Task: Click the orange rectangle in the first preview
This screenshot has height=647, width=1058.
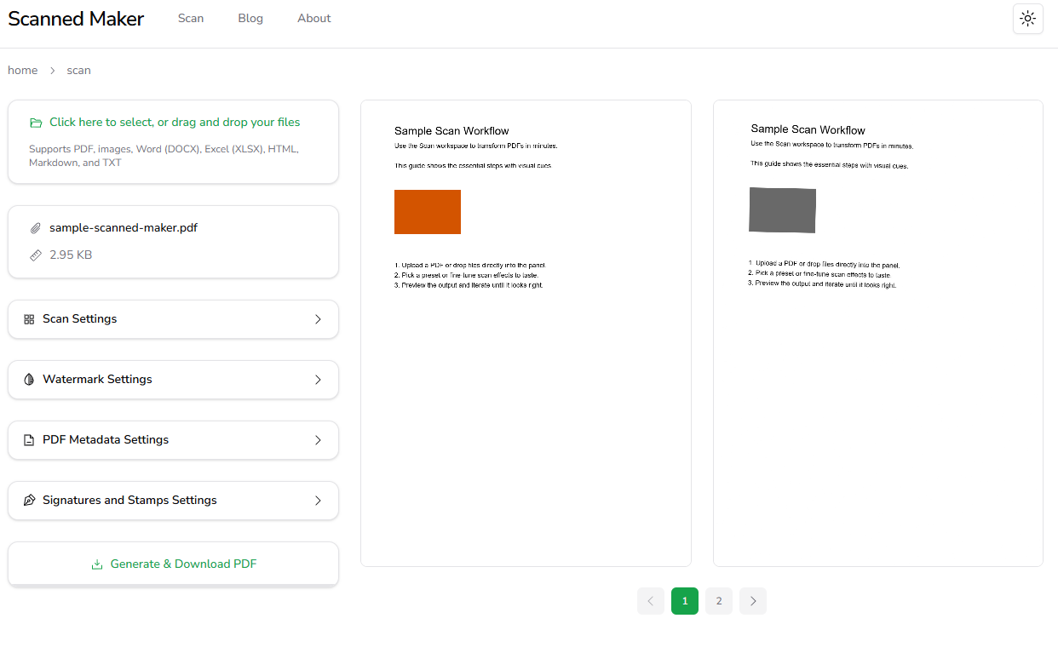Action: [x=427, y=211]
